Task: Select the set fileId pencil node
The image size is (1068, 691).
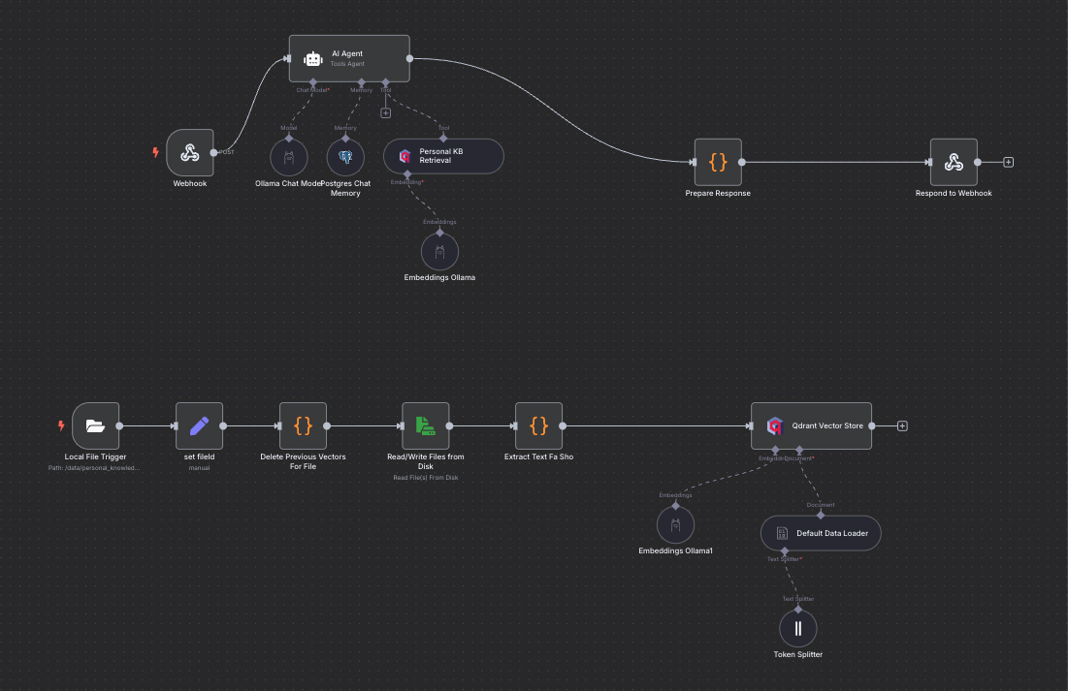Action: pyautogui.click(x=200, y=426)
